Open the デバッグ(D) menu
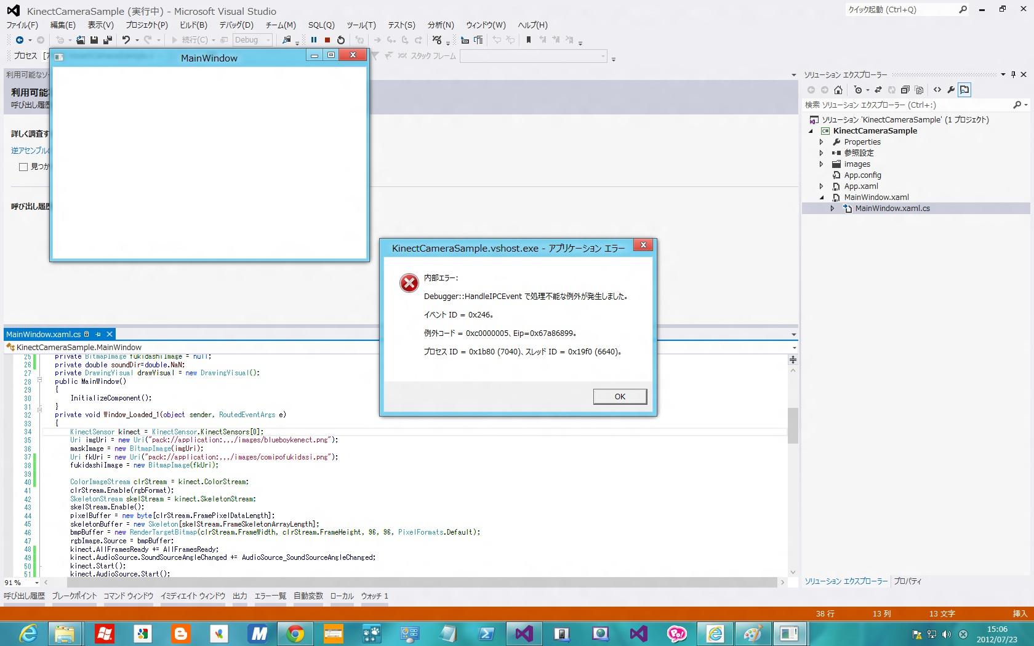The width and height of the screenshot is (1034, 646). coord(236,25)
